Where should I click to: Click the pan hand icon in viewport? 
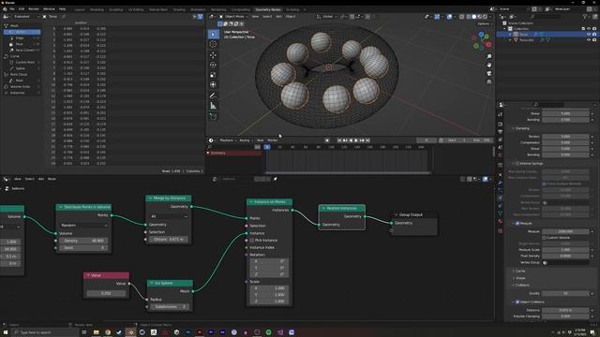(489, 65)
